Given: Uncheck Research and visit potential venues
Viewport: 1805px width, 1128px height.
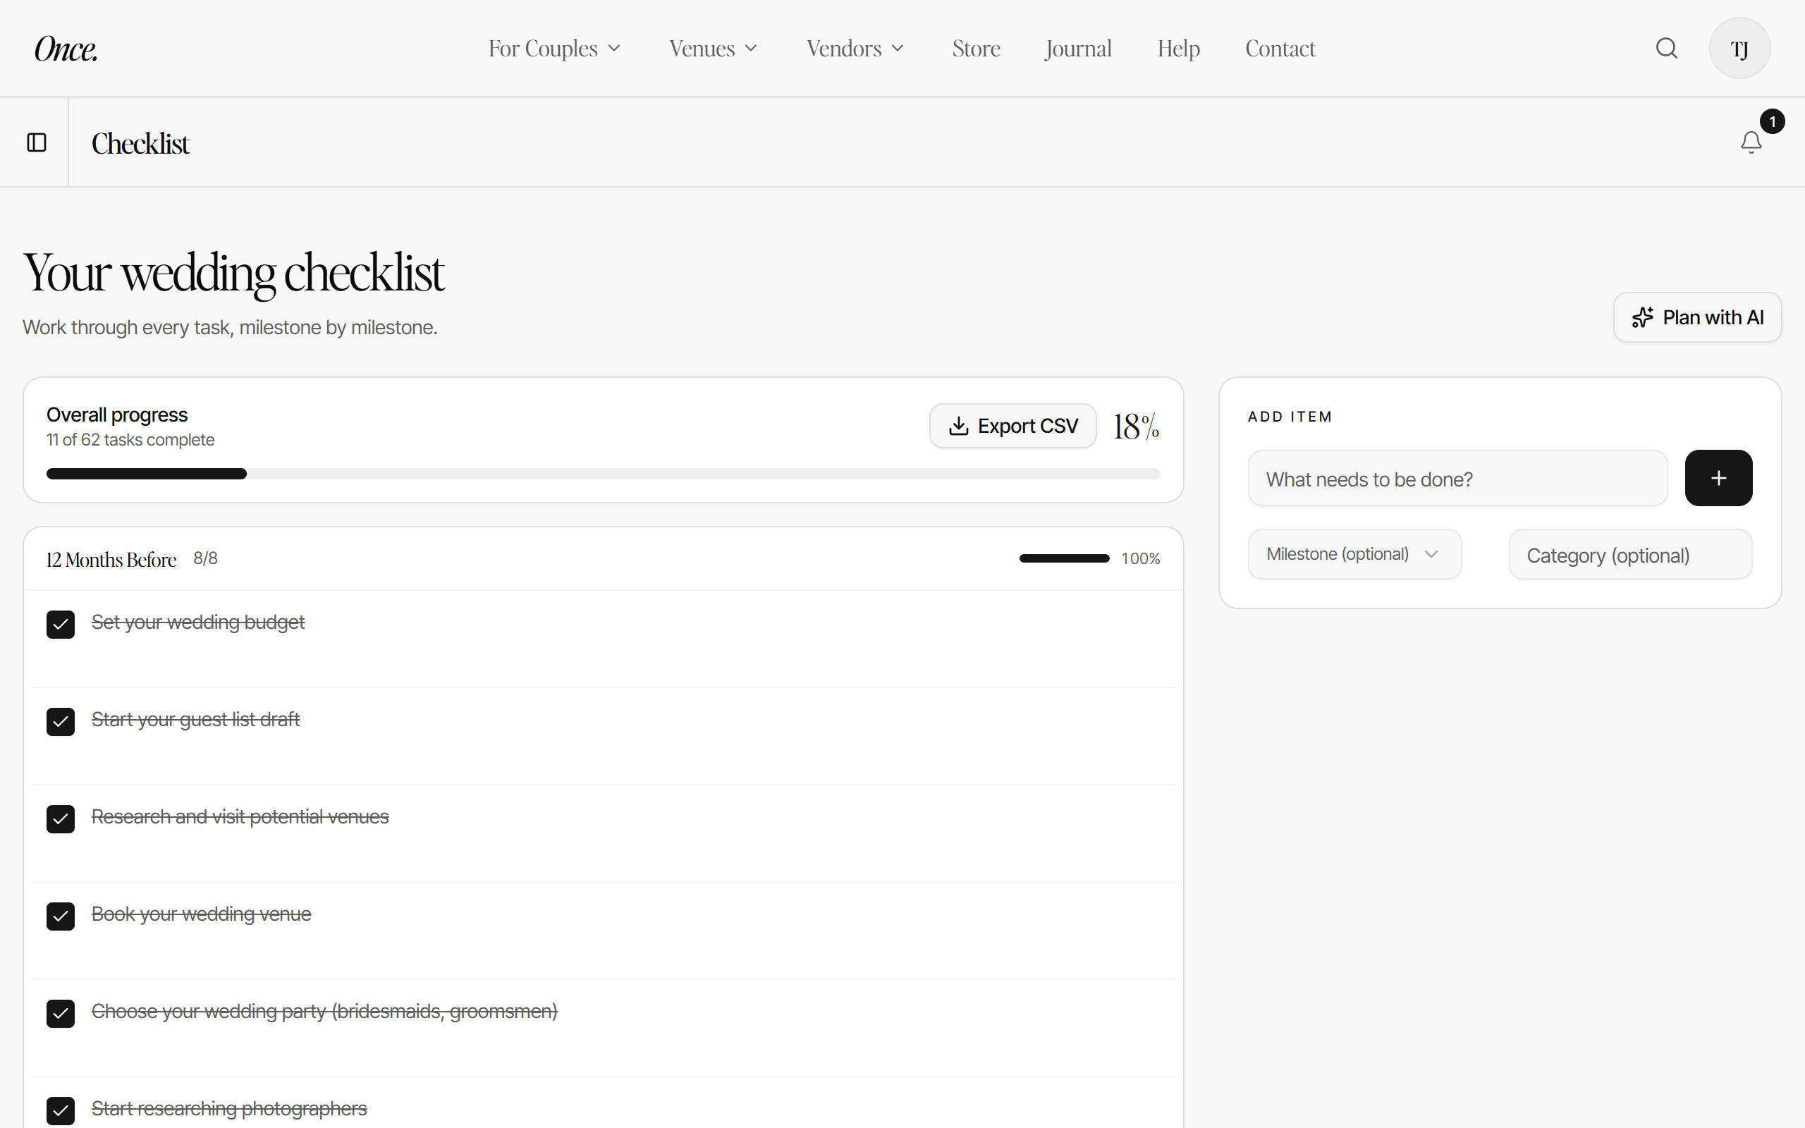Looking at the screenshot, I should [x=61, y=819].
